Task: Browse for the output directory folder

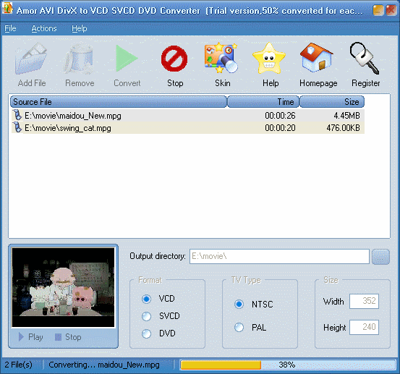Action: click(380, 257)
